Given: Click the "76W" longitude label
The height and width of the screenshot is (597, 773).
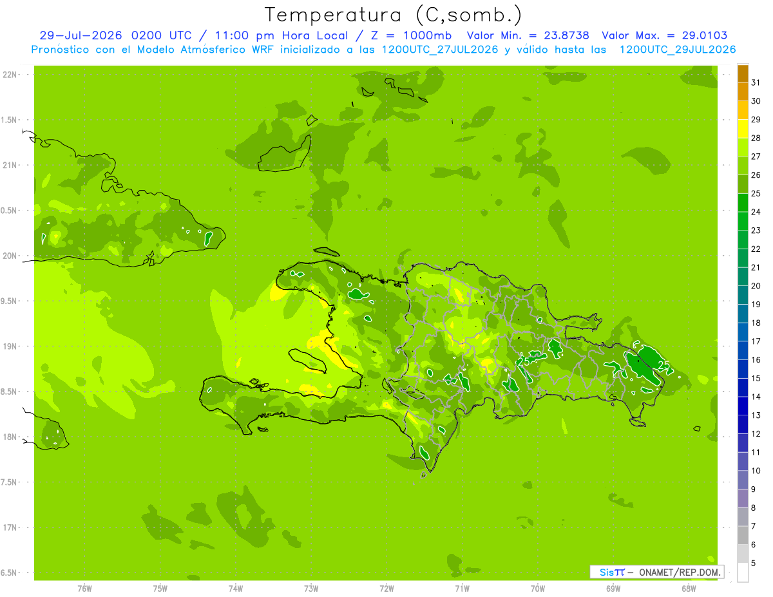Looking at the screenshot, I should [84, 588].
